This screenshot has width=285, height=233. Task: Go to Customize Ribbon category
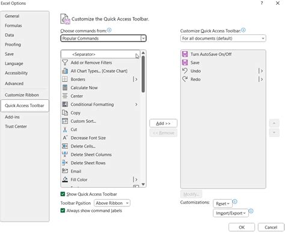pyautogui.click(x=22, y=95)
